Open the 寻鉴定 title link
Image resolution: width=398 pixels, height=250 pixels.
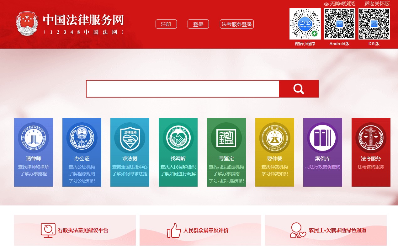coord(226,159)
